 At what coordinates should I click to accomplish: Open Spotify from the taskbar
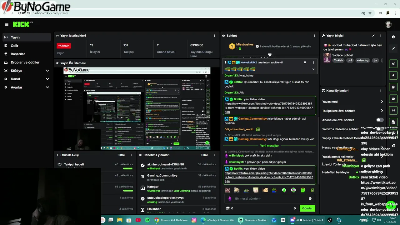[147, 220]
